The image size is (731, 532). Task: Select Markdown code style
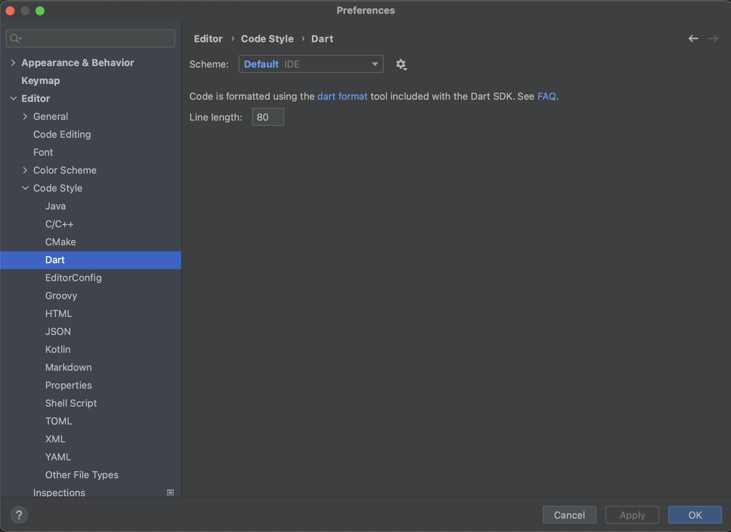click(x=68, y=367)
